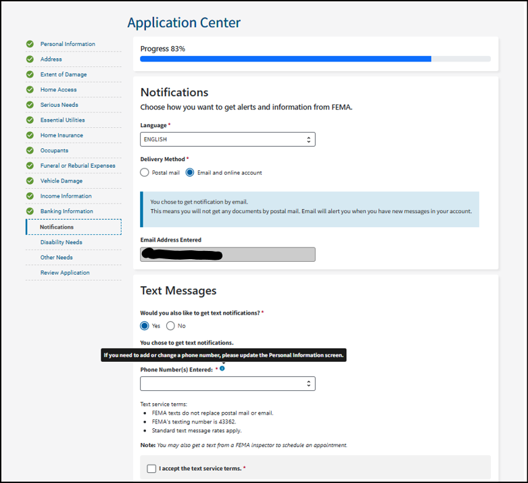Click the green checkmark beside Occupants

coord(30,150)
